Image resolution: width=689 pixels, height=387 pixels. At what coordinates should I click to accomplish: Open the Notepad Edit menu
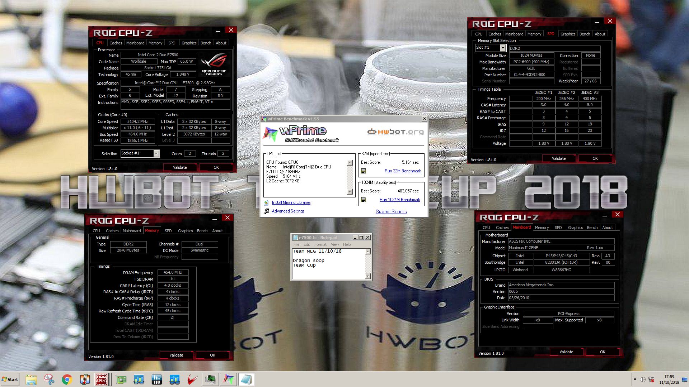[x=307, y=244]
